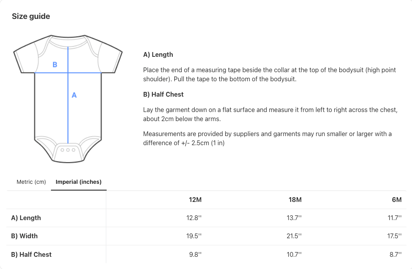This screenshot has height=269, width=412.
Task: Click the 8.7'' half chest value for 6M
Action: (395, 254)
